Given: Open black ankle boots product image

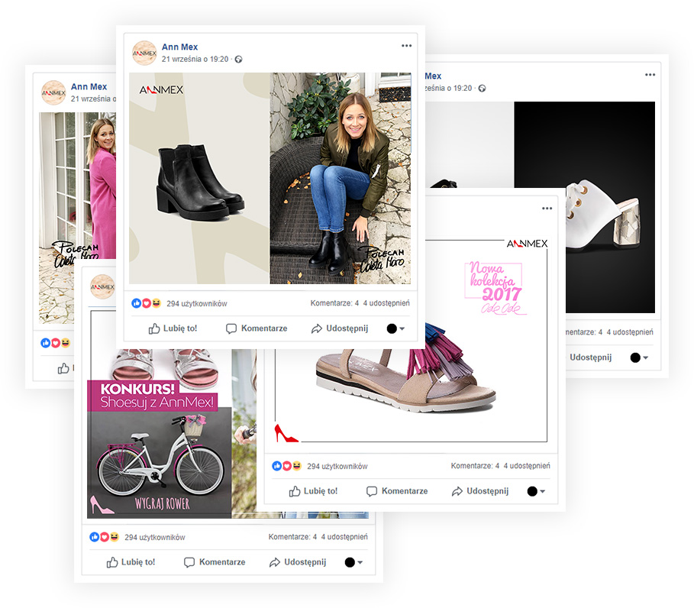Looking at the screenshot, I should (x=199, y=178).
